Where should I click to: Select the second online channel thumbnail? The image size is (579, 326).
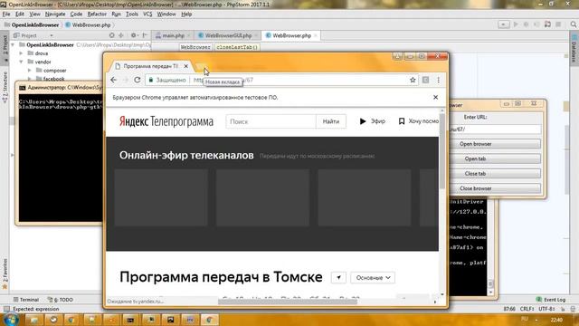click(262, 197)
